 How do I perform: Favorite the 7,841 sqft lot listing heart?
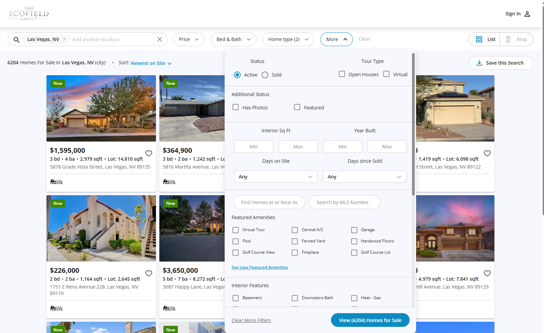click(487, 273)
